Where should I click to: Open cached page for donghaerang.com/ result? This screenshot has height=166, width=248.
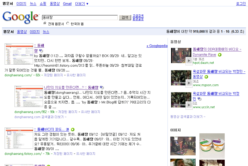click(x=53, y=75)
